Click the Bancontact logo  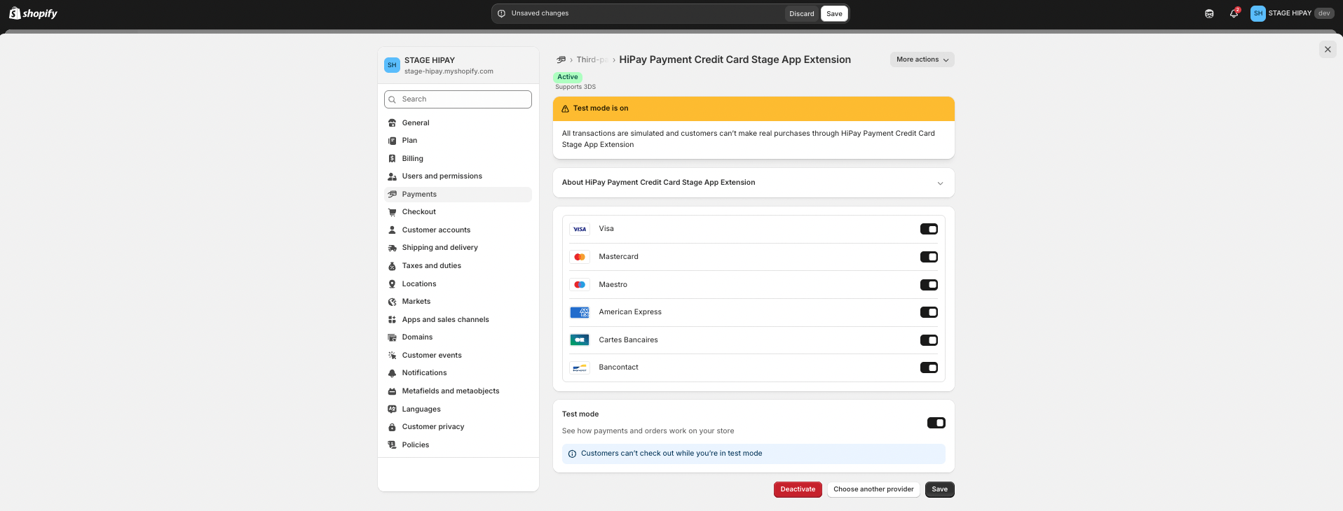(580, 367)
